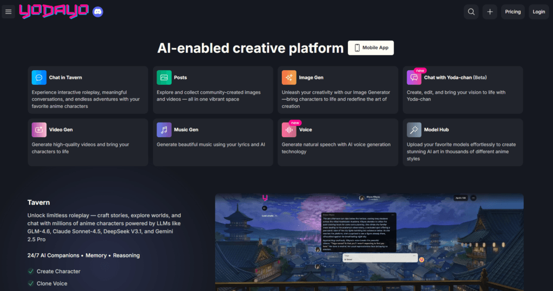Click the Clone Voice text

[x=52, y=283]
